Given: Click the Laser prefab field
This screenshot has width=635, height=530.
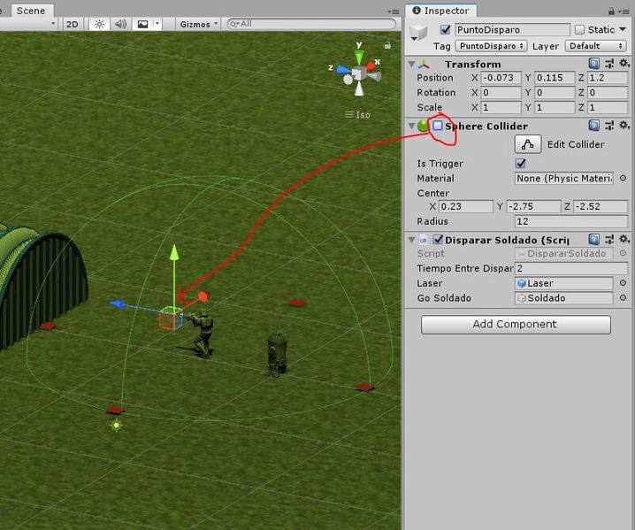Looking at the screenshot, I should pyautogui.click(x=564, y=283).
